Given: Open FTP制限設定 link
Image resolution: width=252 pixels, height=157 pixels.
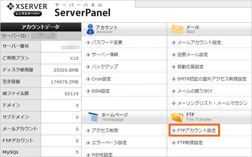Looking at the screenshot, I should pyautogui.click(x=190, y=142).
